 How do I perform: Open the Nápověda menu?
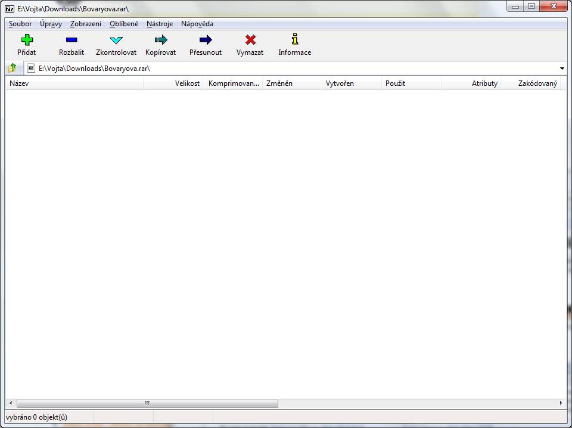(197, 24)
